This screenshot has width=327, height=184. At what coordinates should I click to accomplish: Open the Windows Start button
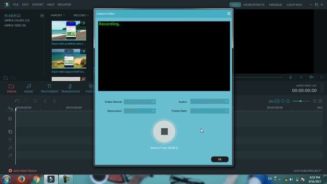tap(6, 179)
